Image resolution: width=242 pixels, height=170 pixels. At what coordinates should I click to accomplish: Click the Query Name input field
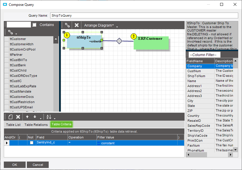[x=144, y=15]
